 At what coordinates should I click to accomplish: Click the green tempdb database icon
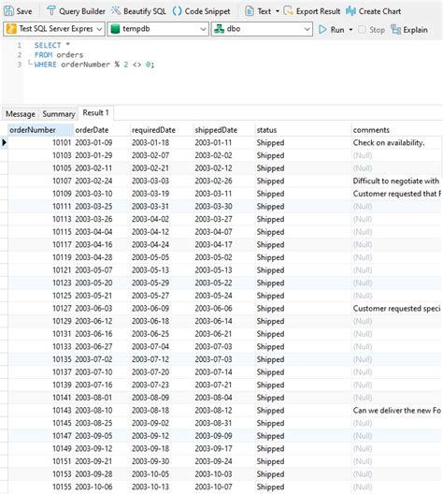pyautogui.click(x=116, y=29)
